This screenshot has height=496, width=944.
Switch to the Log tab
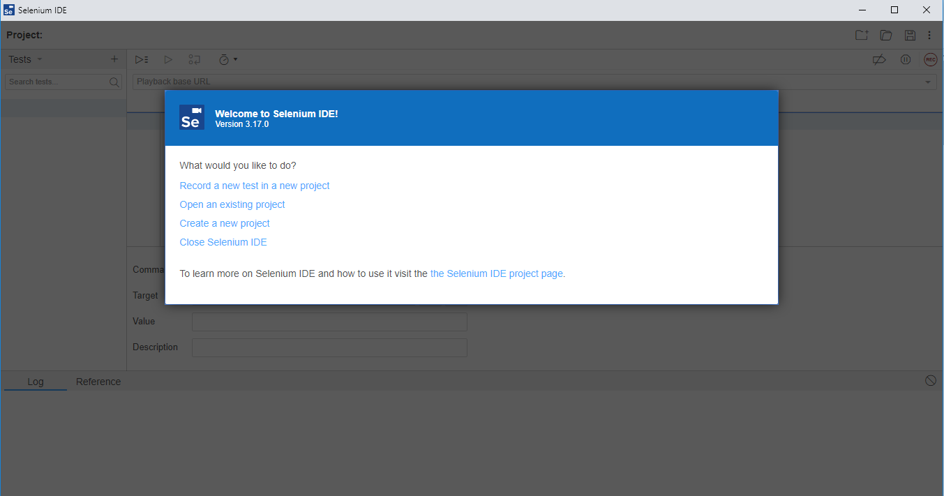click(x=36, y=382)
